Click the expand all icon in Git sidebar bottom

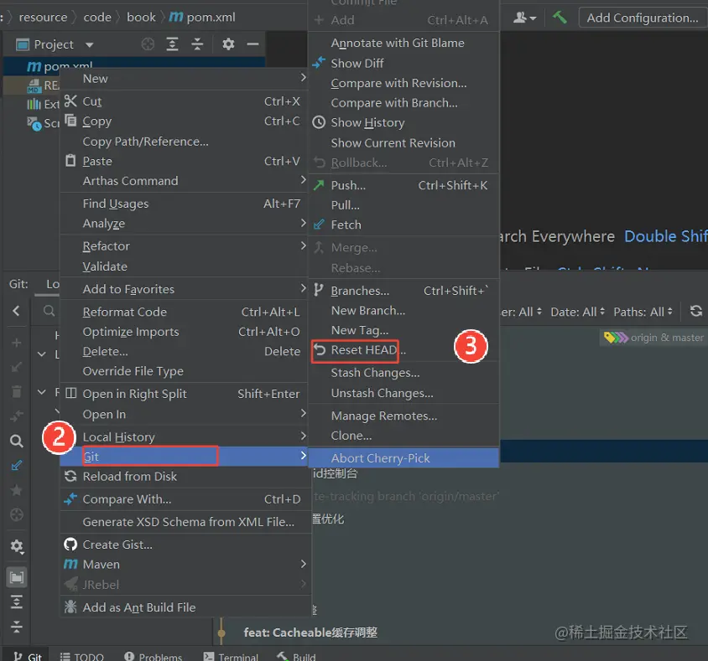tap(17, 602)
